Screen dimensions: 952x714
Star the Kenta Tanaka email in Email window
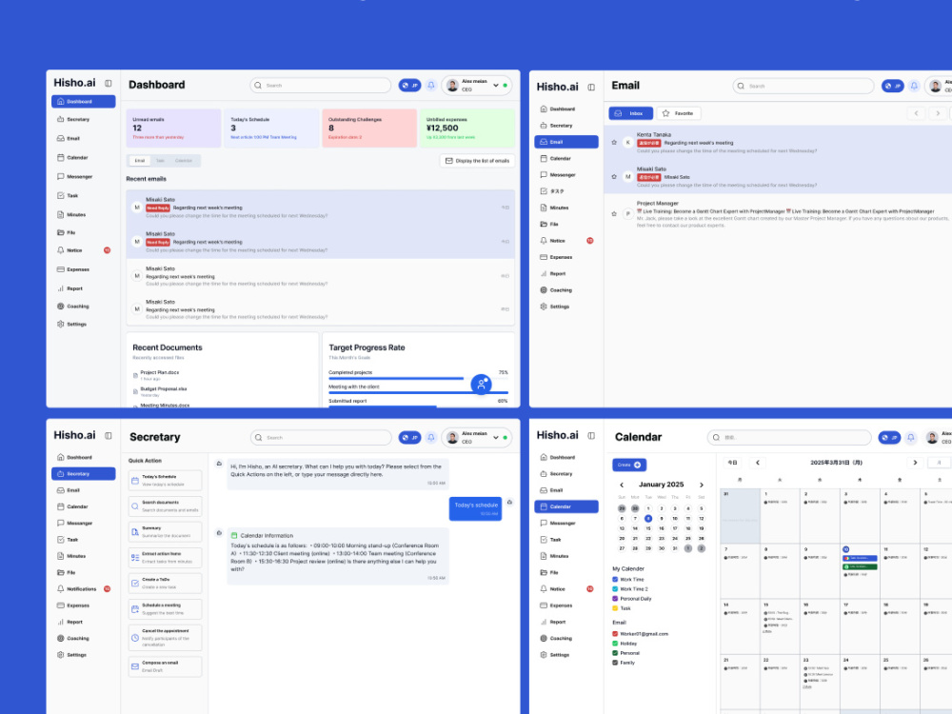coord(614,142)
